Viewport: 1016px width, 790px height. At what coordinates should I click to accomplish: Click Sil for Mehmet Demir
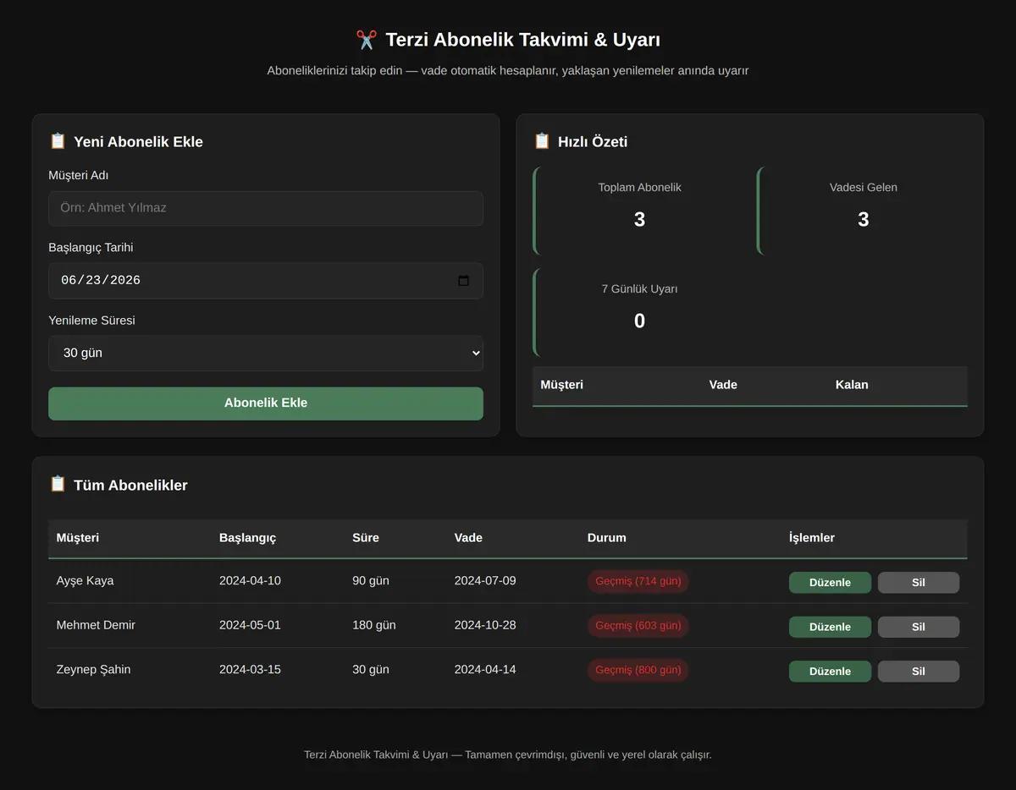tap(919, 627)
